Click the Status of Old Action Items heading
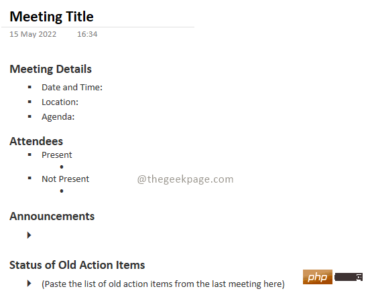370x299 pixels. 77,265
